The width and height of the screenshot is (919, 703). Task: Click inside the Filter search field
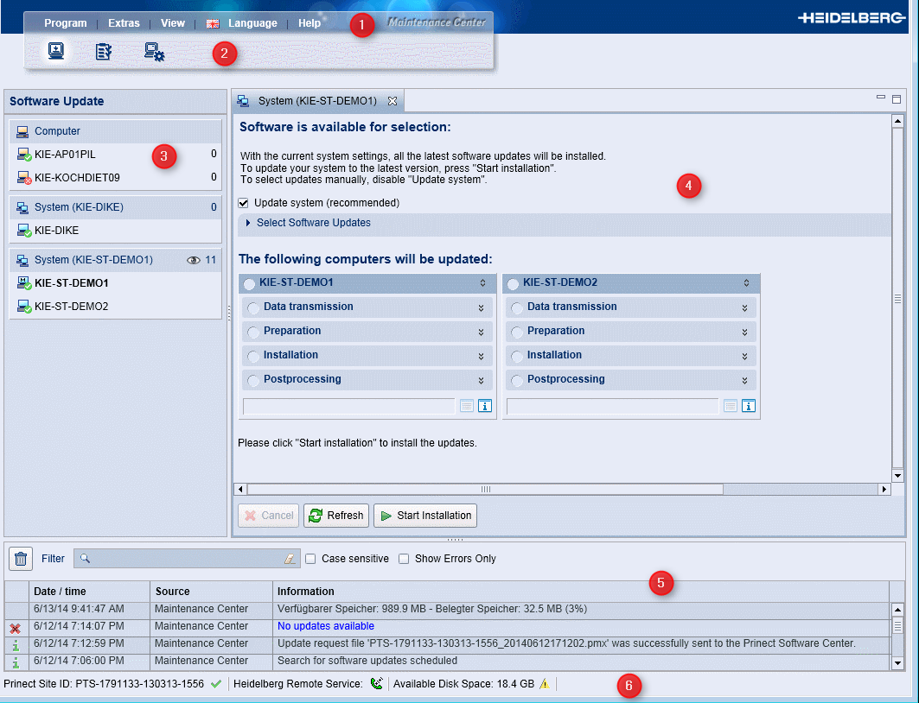click(187, 559)
